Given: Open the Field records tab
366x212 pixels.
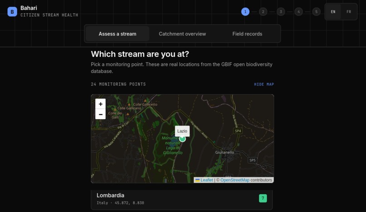Looking at the screenshot, I should (x=247, y=34).
